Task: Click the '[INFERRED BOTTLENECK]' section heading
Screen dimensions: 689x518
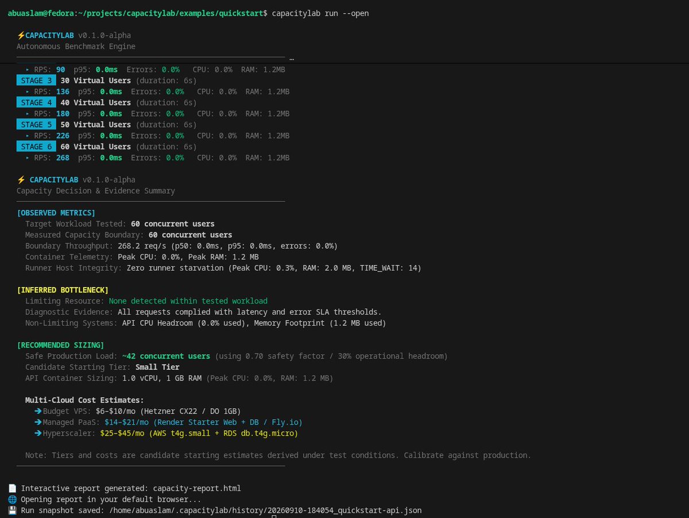Action: pos(63,290)
